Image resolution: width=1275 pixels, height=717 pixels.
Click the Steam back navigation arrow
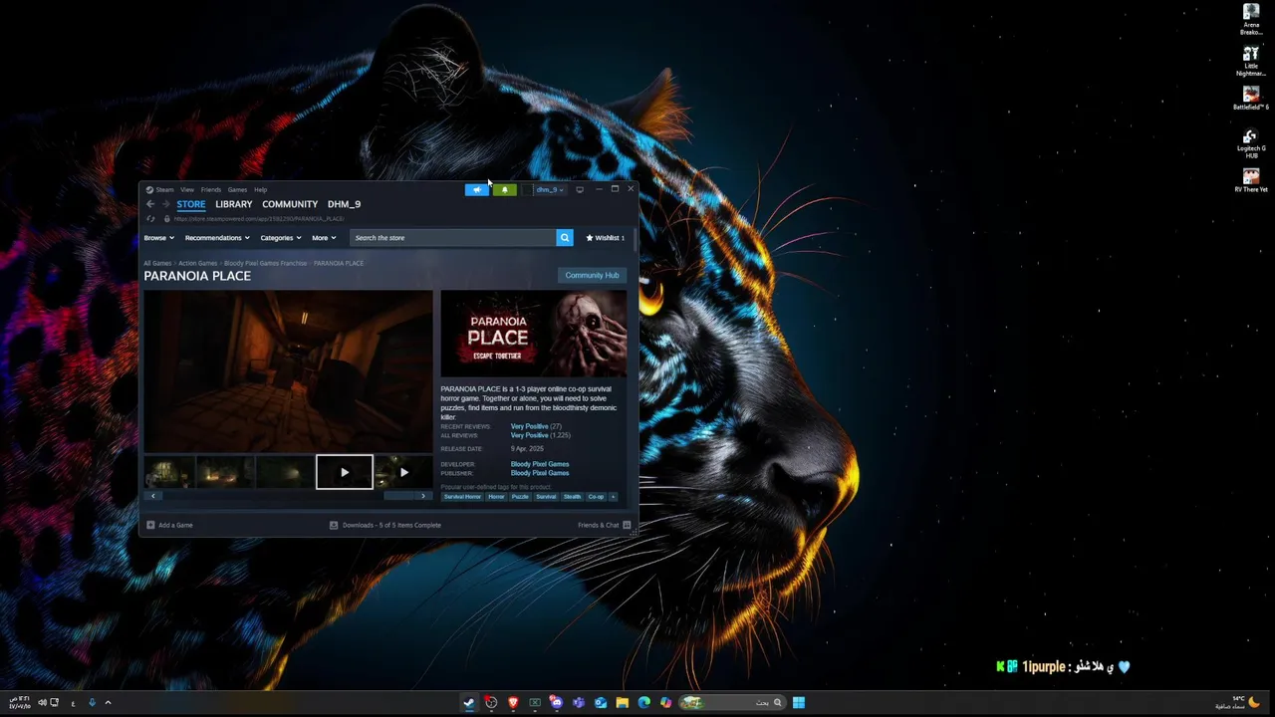(x=150, y=204)
